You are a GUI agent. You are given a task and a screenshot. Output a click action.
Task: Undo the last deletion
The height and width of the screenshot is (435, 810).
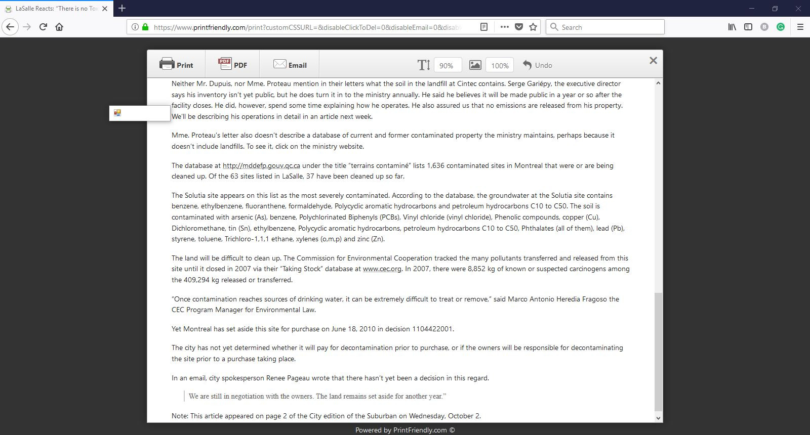(x=537, y=65)
